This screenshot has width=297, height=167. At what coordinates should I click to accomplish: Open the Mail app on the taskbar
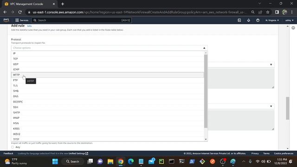click(x=151, y=161)
